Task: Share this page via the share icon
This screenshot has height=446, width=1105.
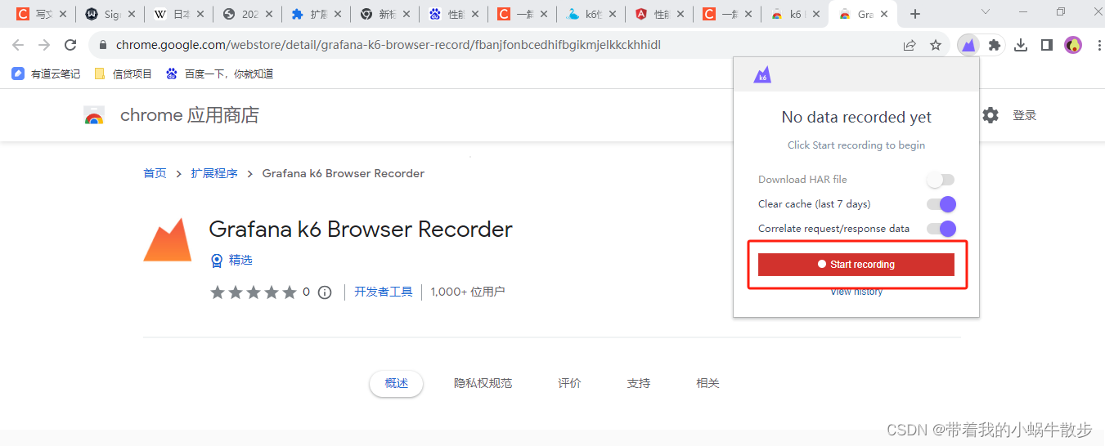Action: click(x=910, y=46)
